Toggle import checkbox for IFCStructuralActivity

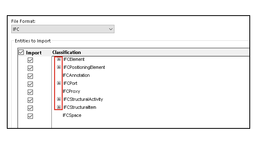[30, 100]
